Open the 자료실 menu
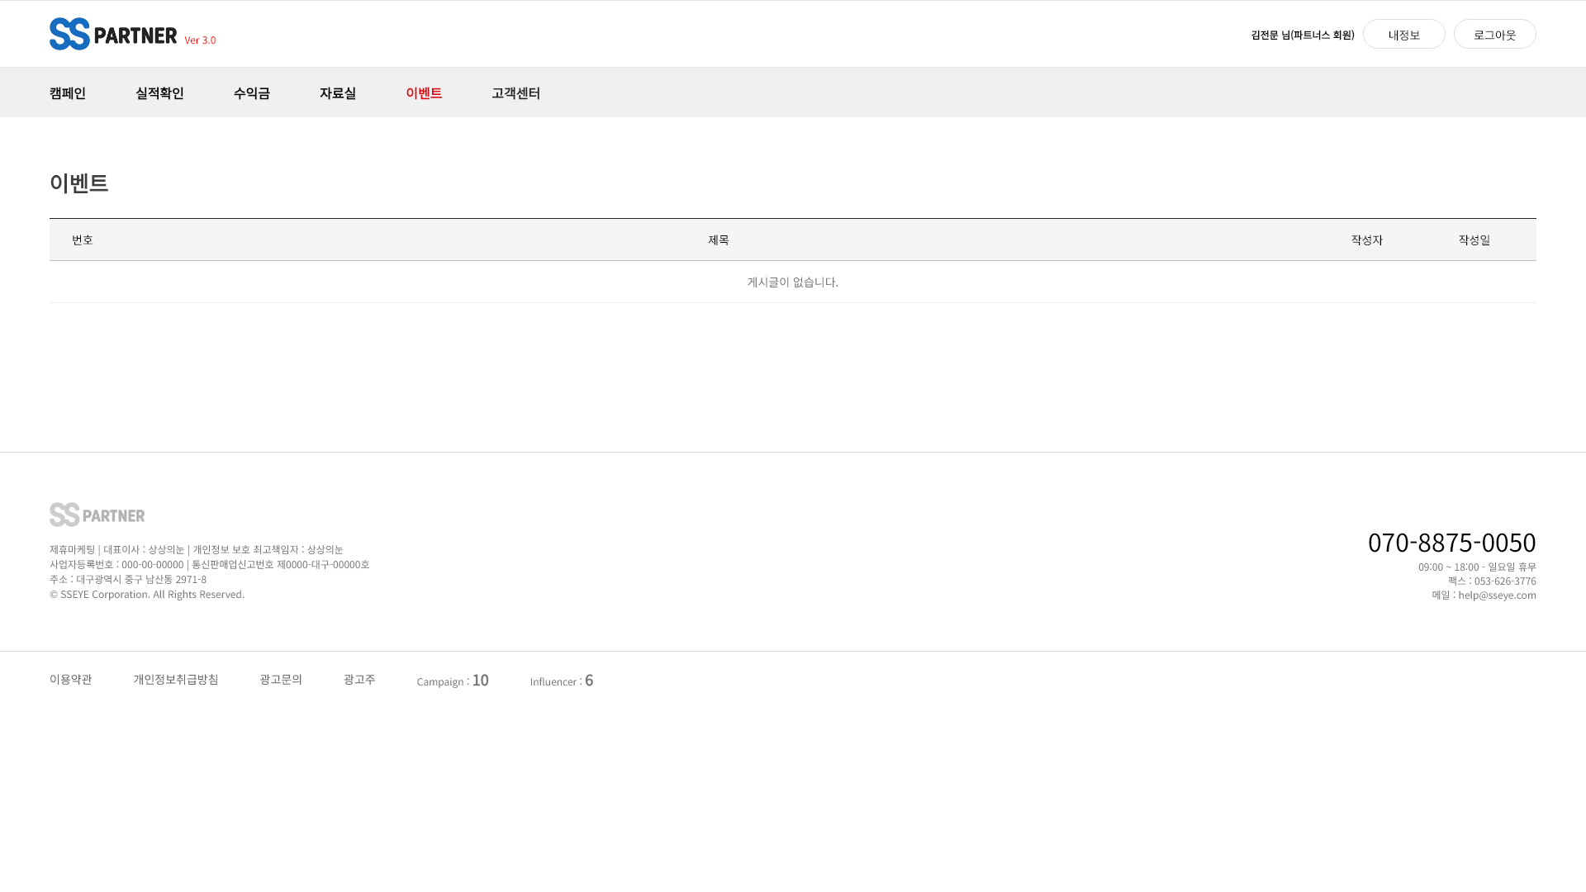The image size is (1586, 892). click(338, 93)
